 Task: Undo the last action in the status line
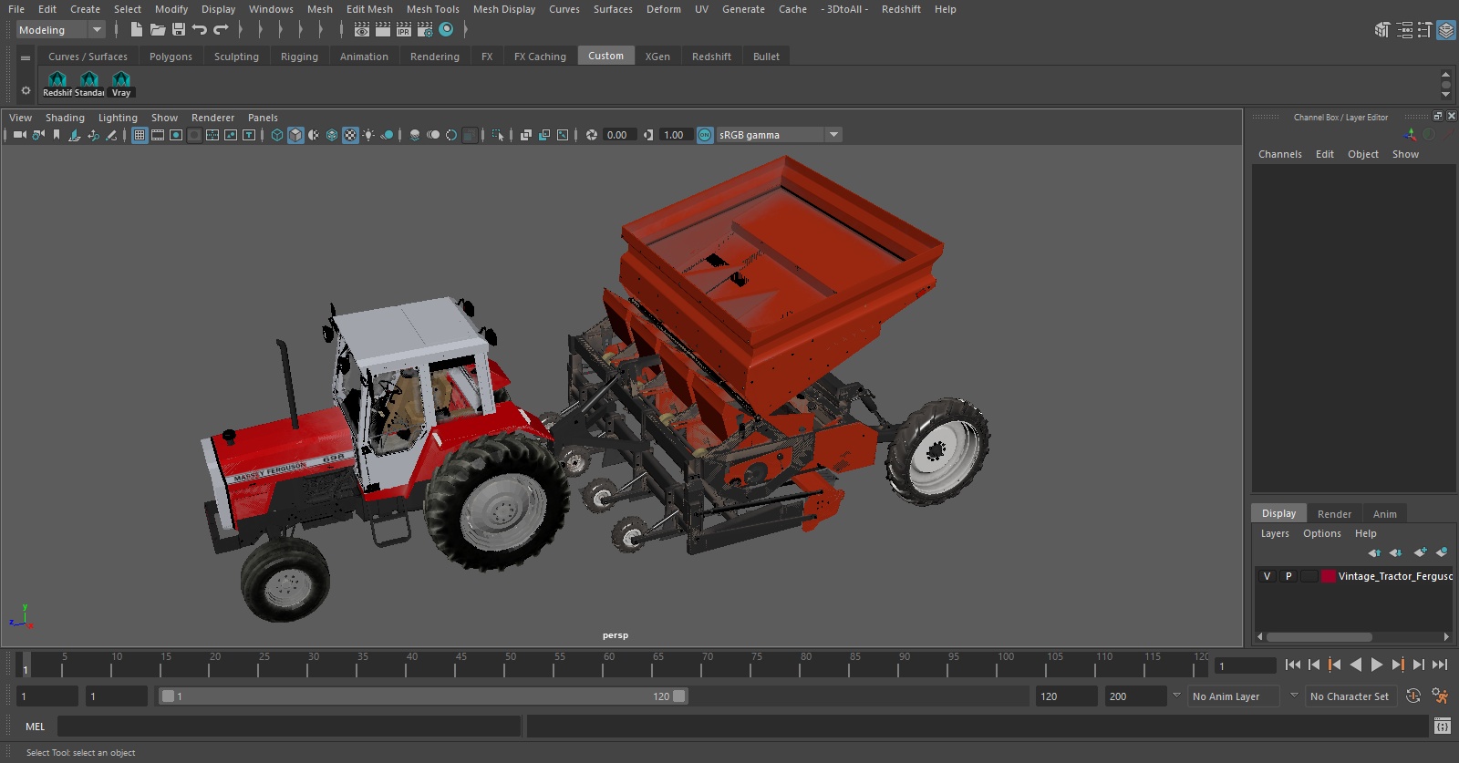(x=200, y=30)
